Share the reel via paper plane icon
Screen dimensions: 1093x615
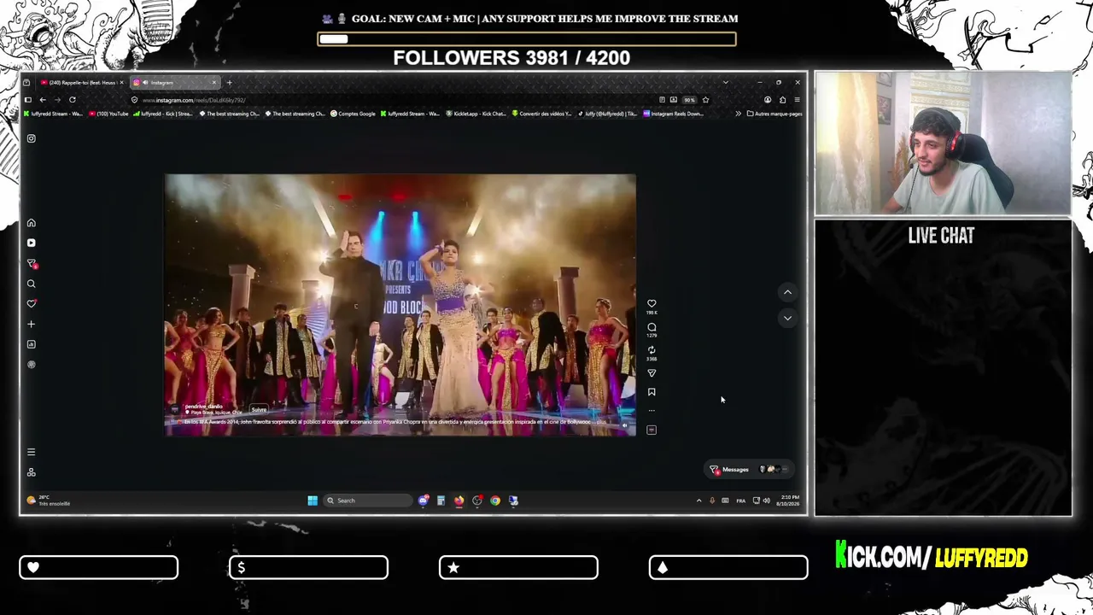click(x=652, y=373)
